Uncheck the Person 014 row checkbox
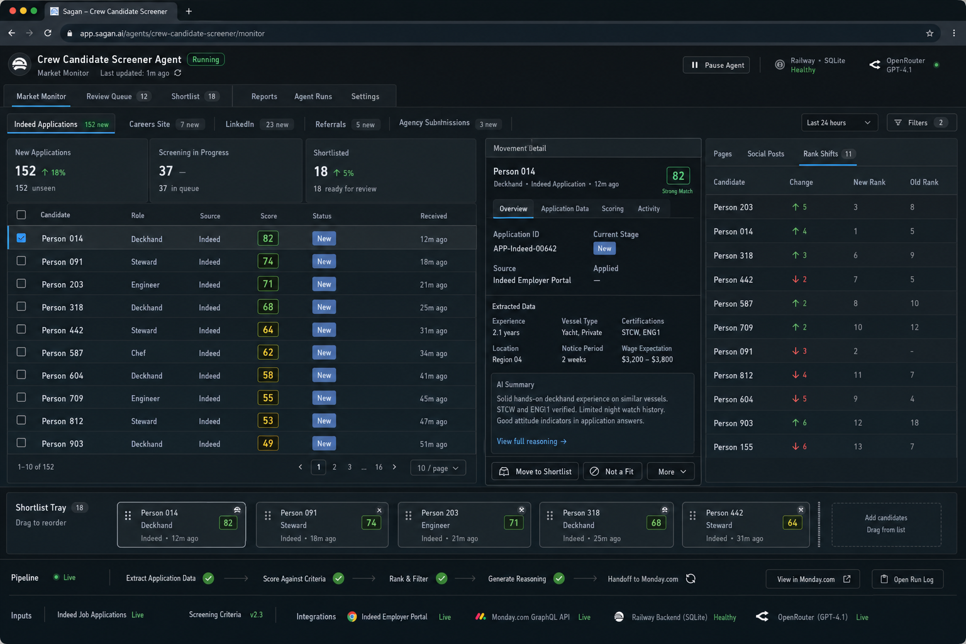Viewport: 966px width, 644px height. (x=21, y=238)
